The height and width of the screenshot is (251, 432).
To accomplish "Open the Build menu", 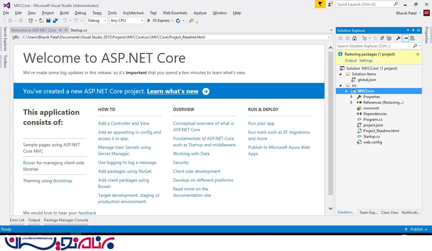I will pyautogui.click(x=64, y=13).
